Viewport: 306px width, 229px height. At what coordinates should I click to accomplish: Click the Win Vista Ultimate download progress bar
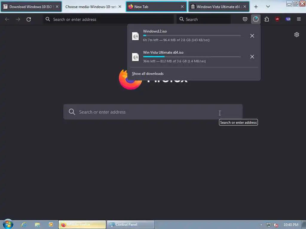(x=192, y=57)
